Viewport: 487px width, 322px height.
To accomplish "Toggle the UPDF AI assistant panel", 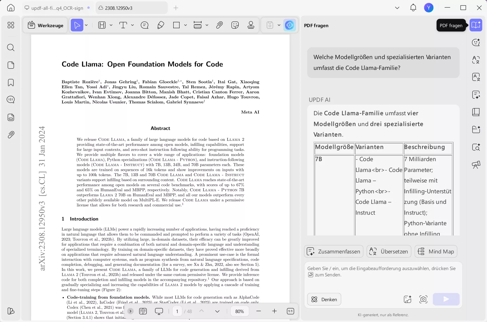I will (290, 25).
